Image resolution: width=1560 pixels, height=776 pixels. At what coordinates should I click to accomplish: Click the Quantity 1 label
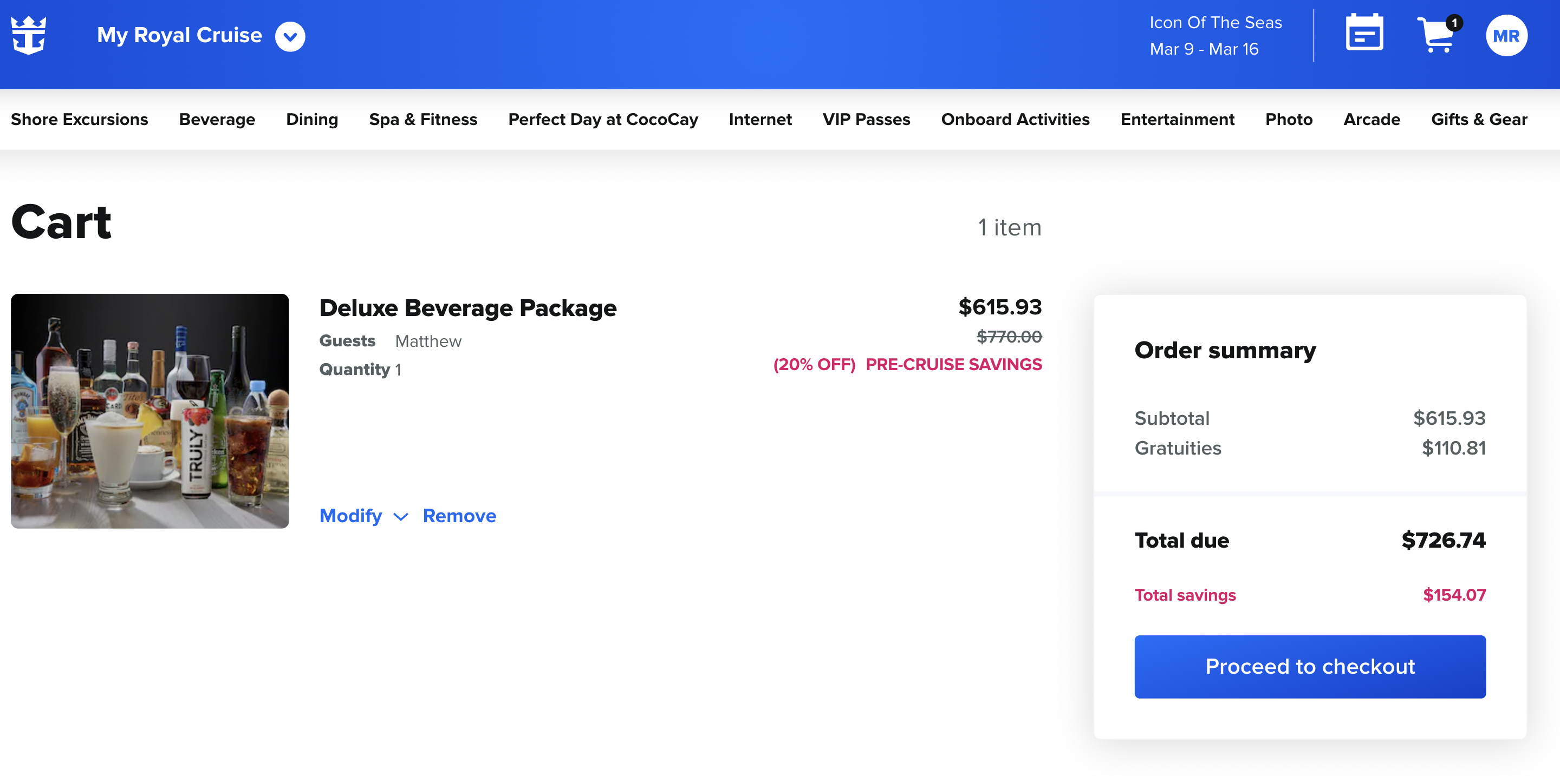(x=360, y=369)
